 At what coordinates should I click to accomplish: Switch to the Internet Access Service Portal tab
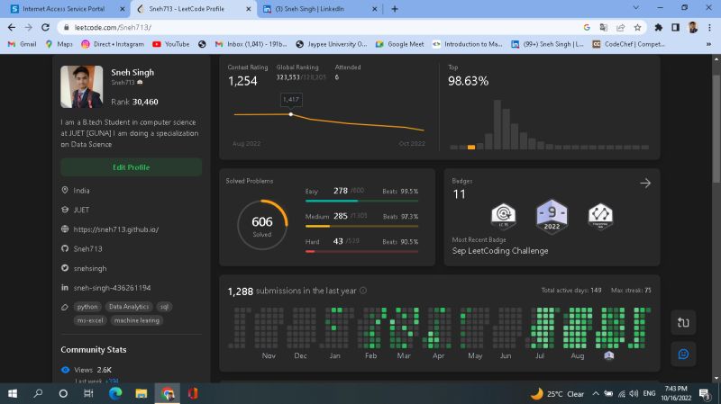(x=63, y=8)
